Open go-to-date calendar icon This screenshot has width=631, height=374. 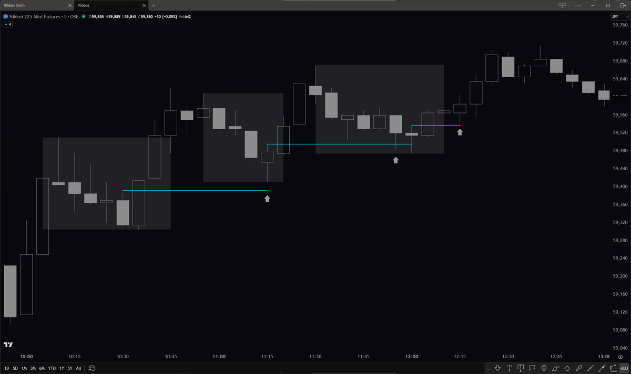pyautogui.click(x=91, y=368)
